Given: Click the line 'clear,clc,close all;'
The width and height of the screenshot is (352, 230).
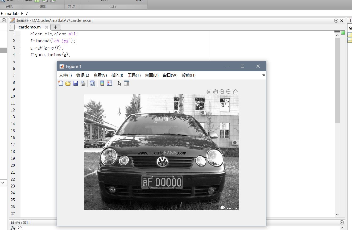Looking at the screenshot, I should coord(54,34).
